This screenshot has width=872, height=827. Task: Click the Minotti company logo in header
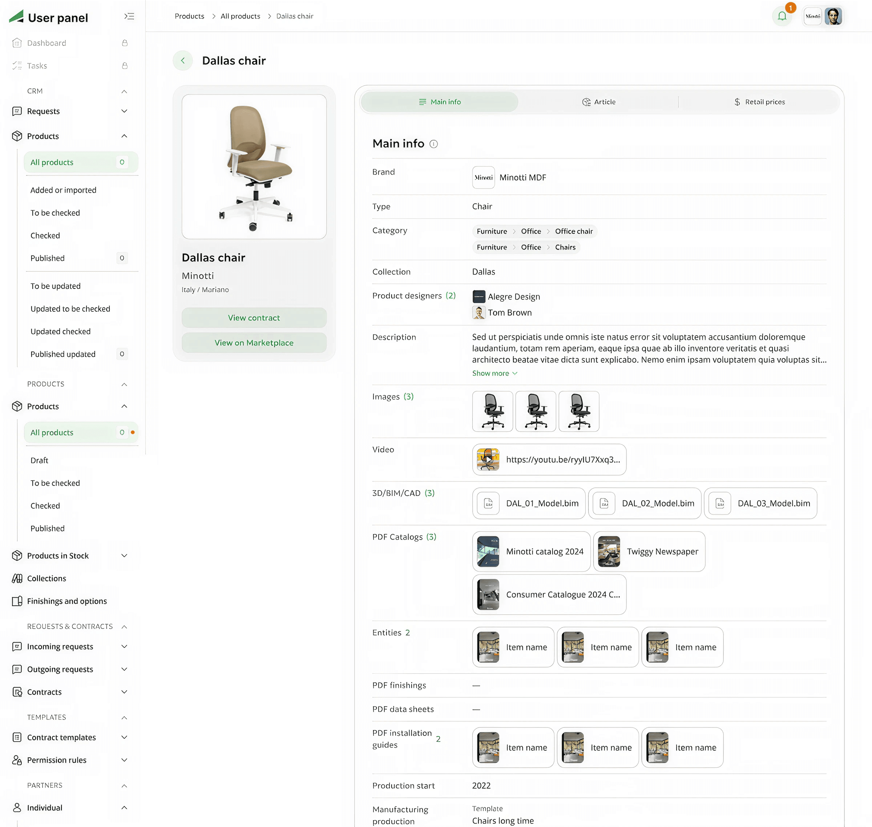coord(812,16)
